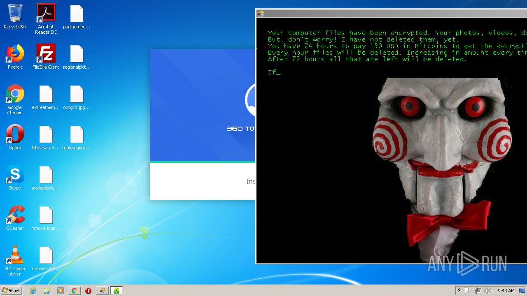Select the extreatmen... file icon
This screenshot has width=527, height=296.
click(x=46, y=97)
